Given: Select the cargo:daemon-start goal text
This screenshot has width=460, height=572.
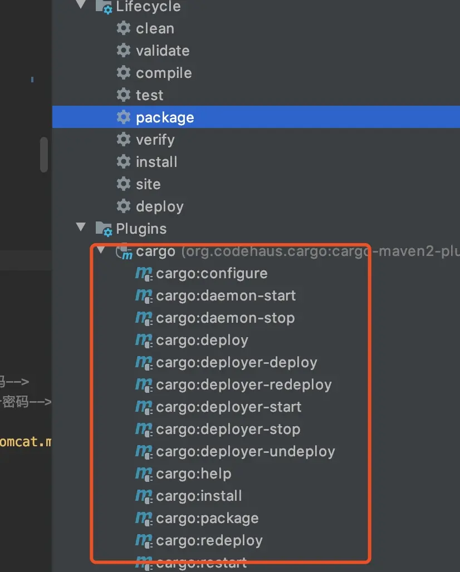Looking at the screenshot, I should (226, 296).
